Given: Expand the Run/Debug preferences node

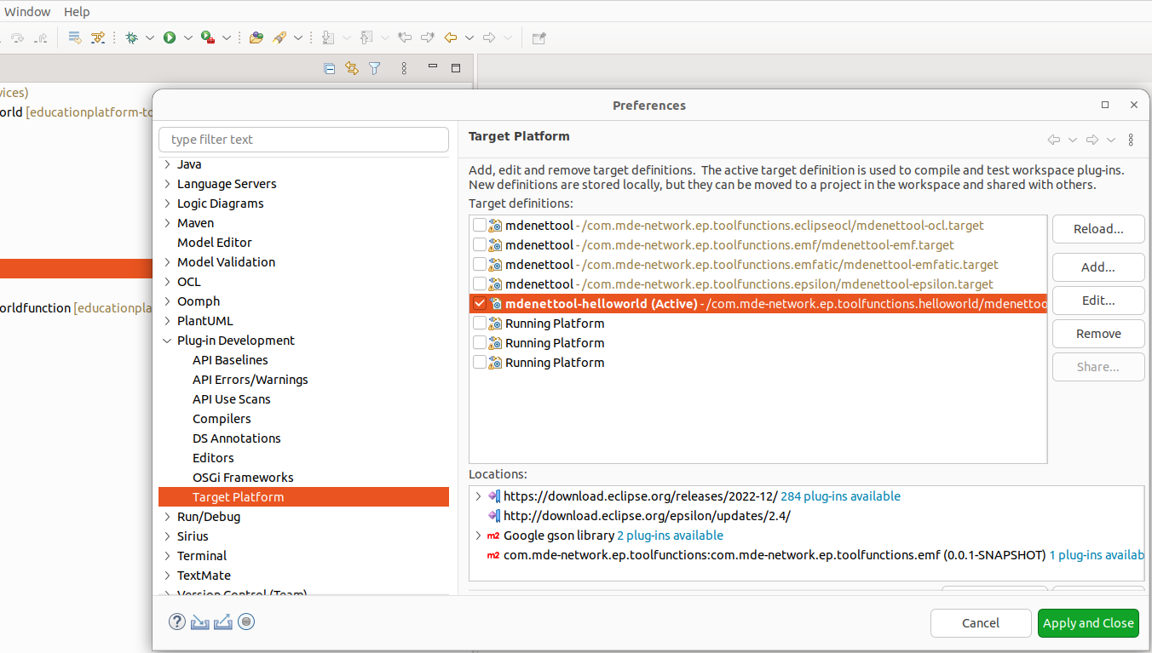Looking at the screenshot, I should [x=167, y=517].
